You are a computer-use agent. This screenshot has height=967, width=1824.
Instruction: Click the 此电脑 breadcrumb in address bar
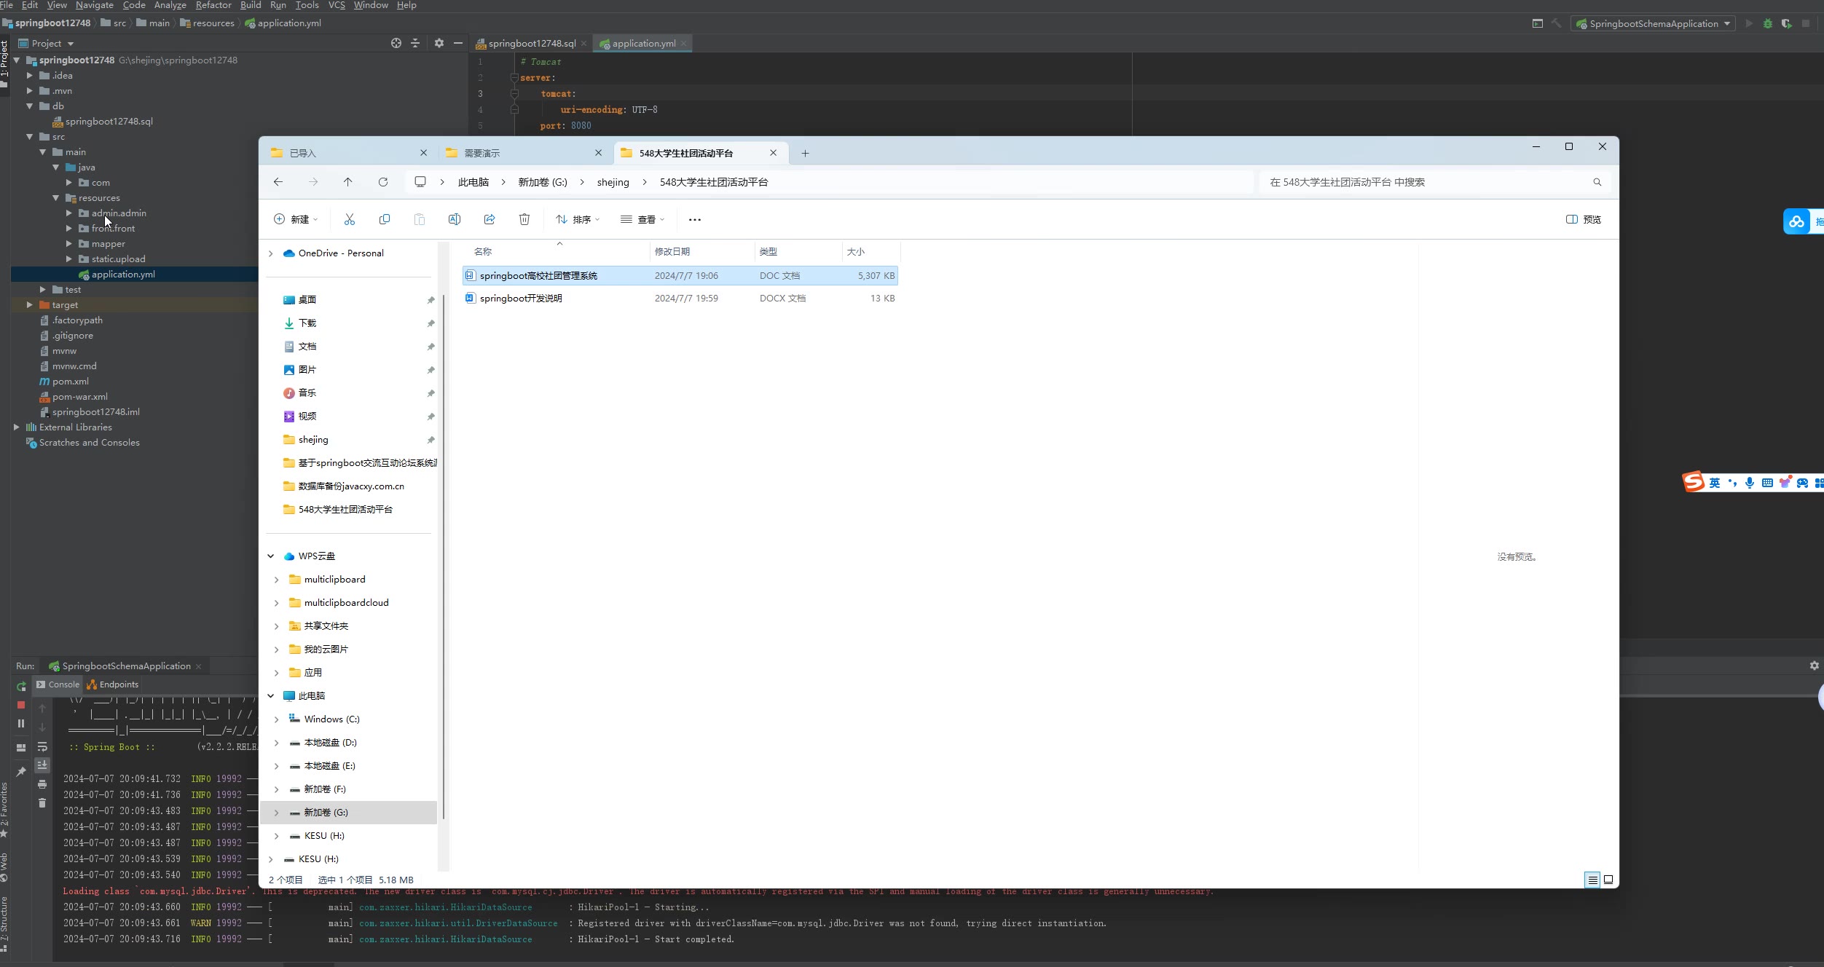tap(473, 182)
